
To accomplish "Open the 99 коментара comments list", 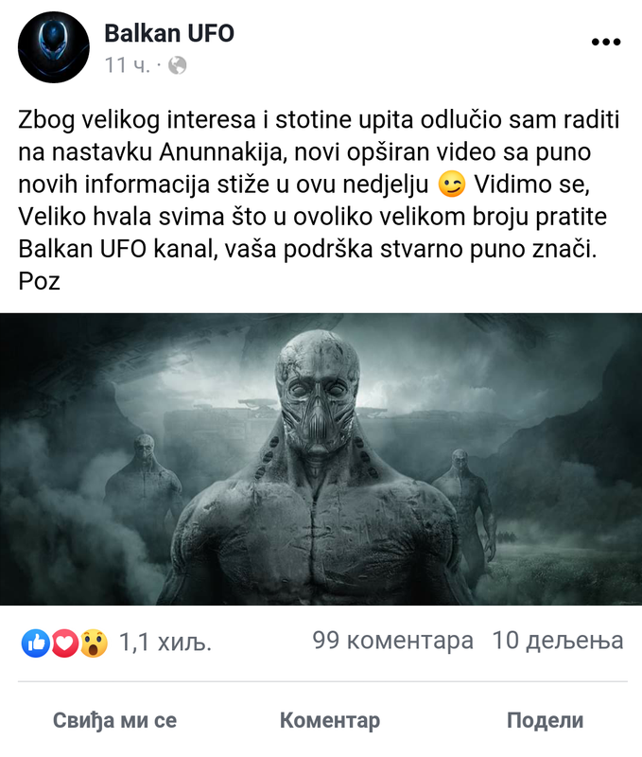I will point(392,641).
